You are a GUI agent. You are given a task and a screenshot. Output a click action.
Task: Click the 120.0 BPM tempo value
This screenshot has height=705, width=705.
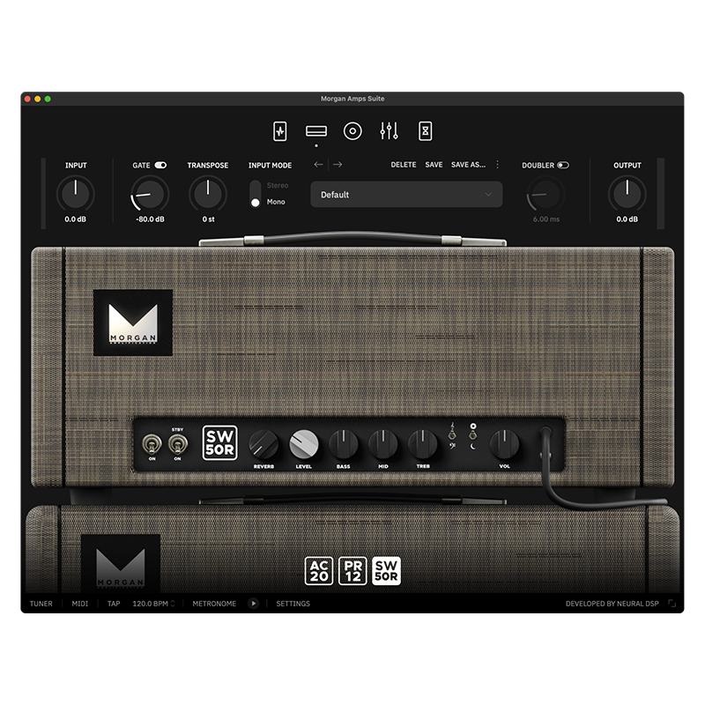tap(150, 604)
